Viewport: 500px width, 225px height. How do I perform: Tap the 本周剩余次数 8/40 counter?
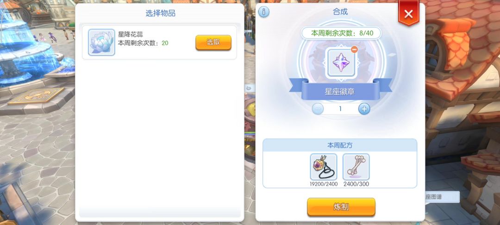pos(341,33)
